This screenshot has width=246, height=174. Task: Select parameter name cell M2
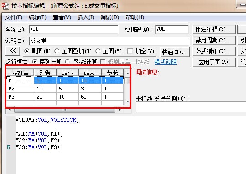click(20, 89)
